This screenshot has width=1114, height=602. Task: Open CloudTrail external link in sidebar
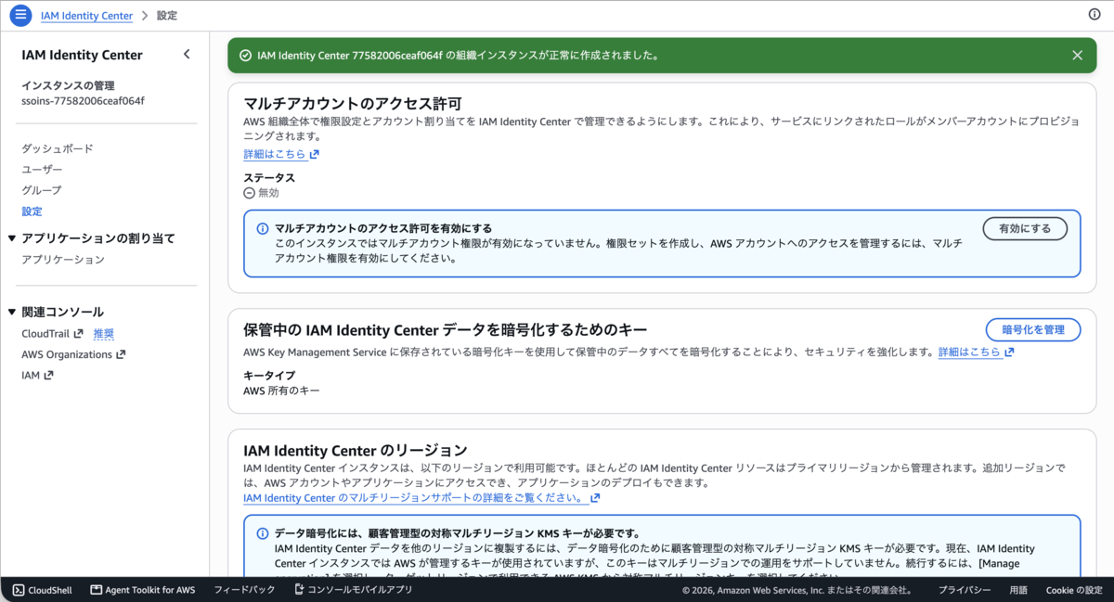click(52, 334)
